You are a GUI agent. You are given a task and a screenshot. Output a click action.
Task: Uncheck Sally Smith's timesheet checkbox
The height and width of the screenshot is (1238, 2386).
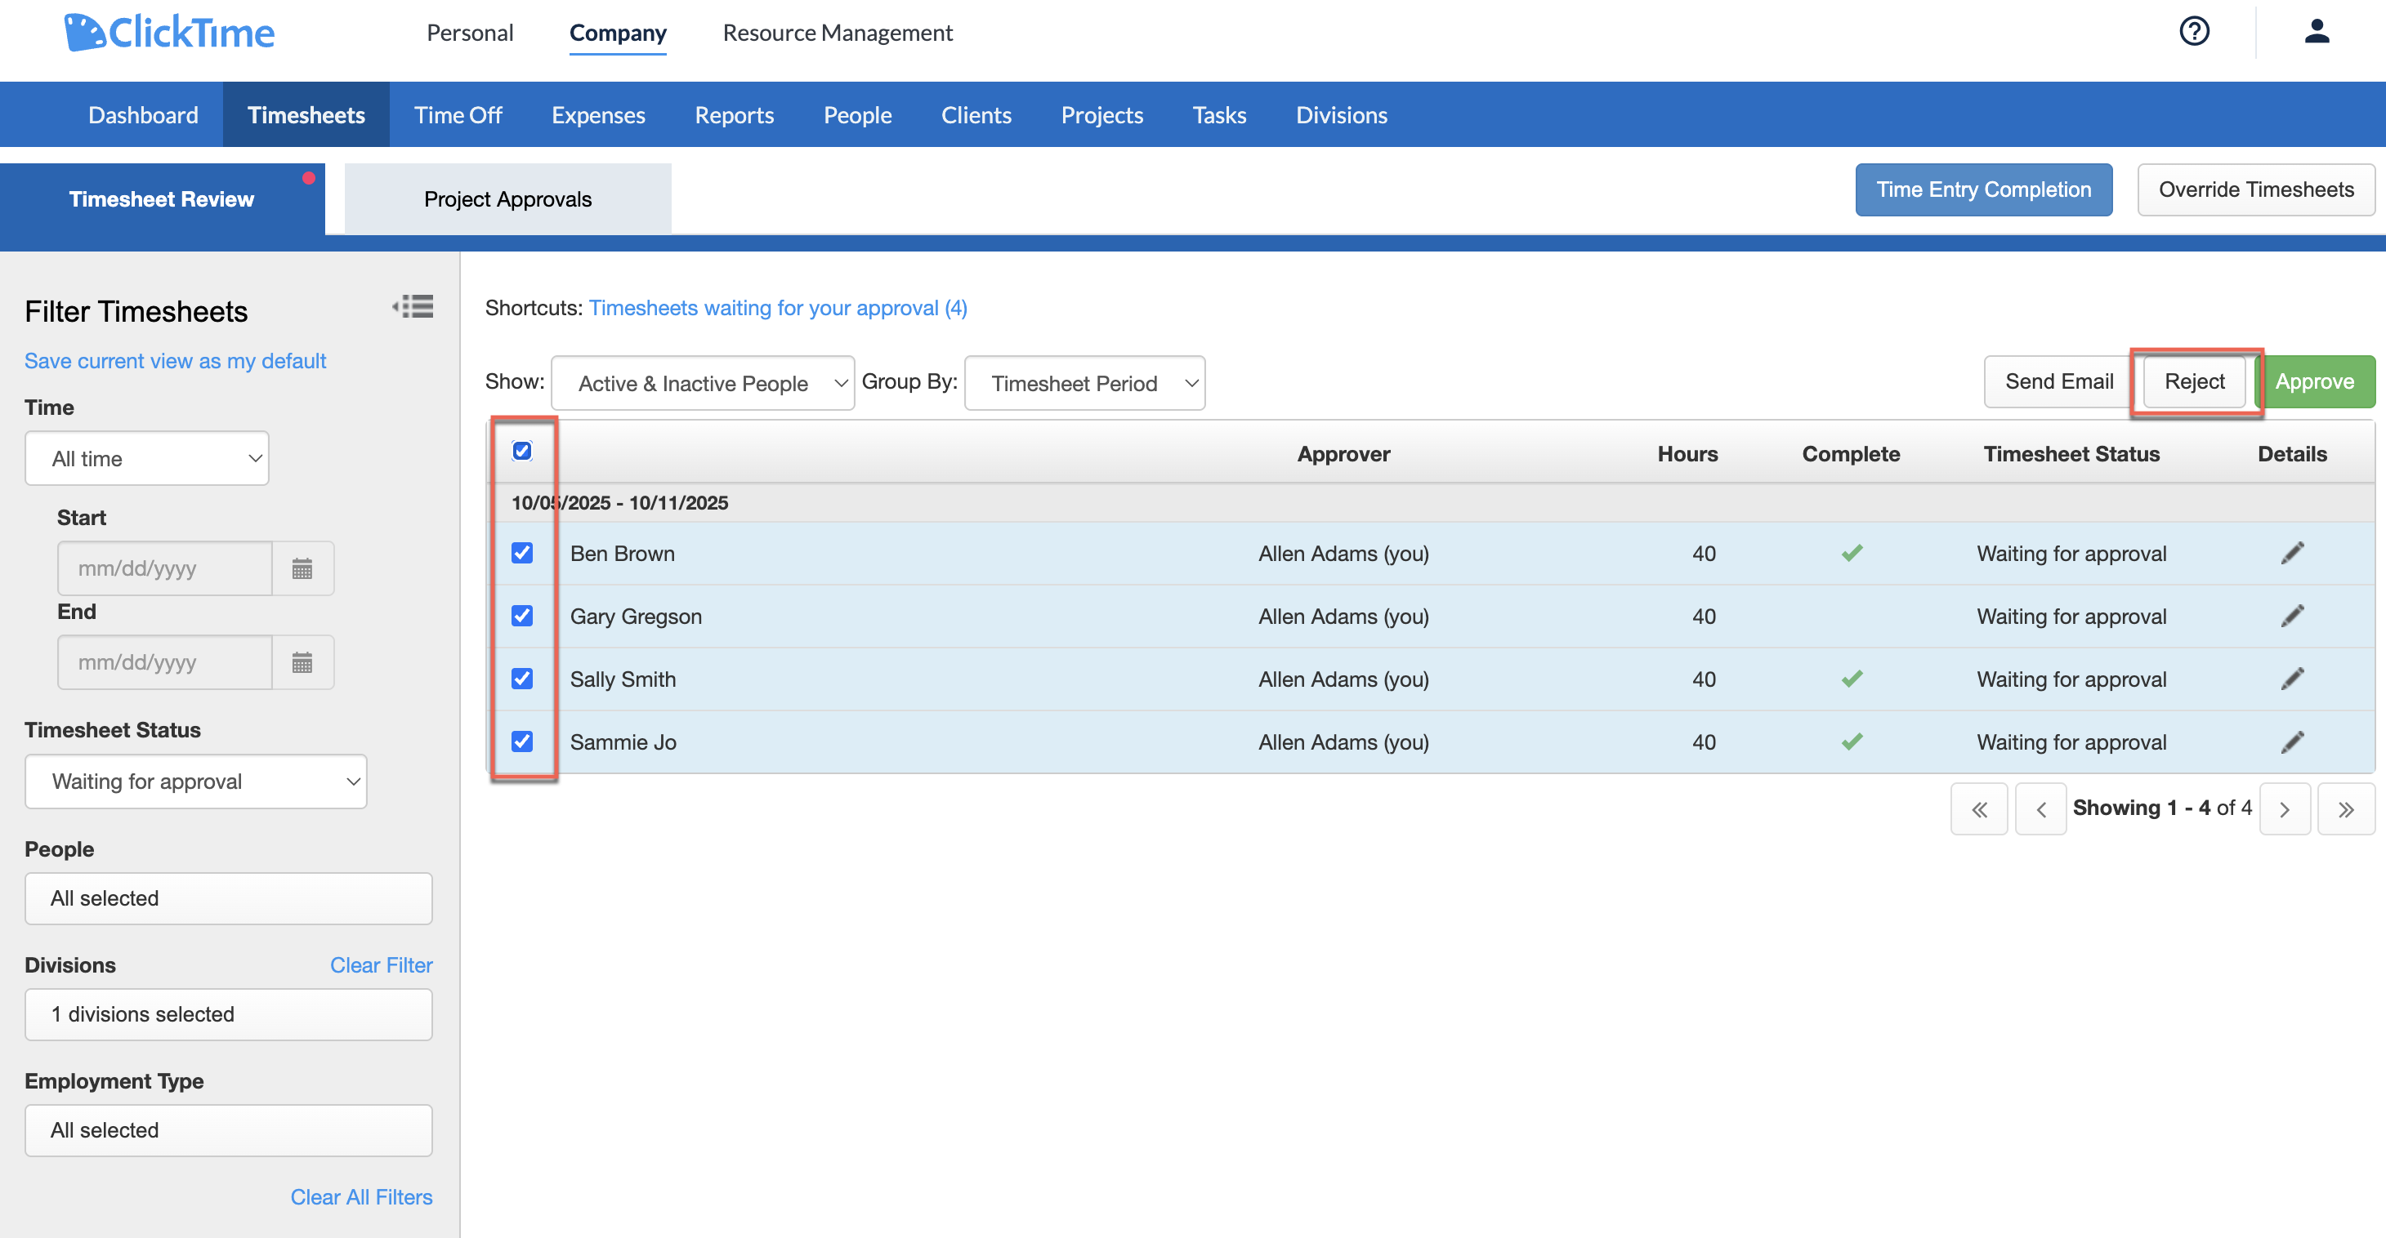pos(522,679)
